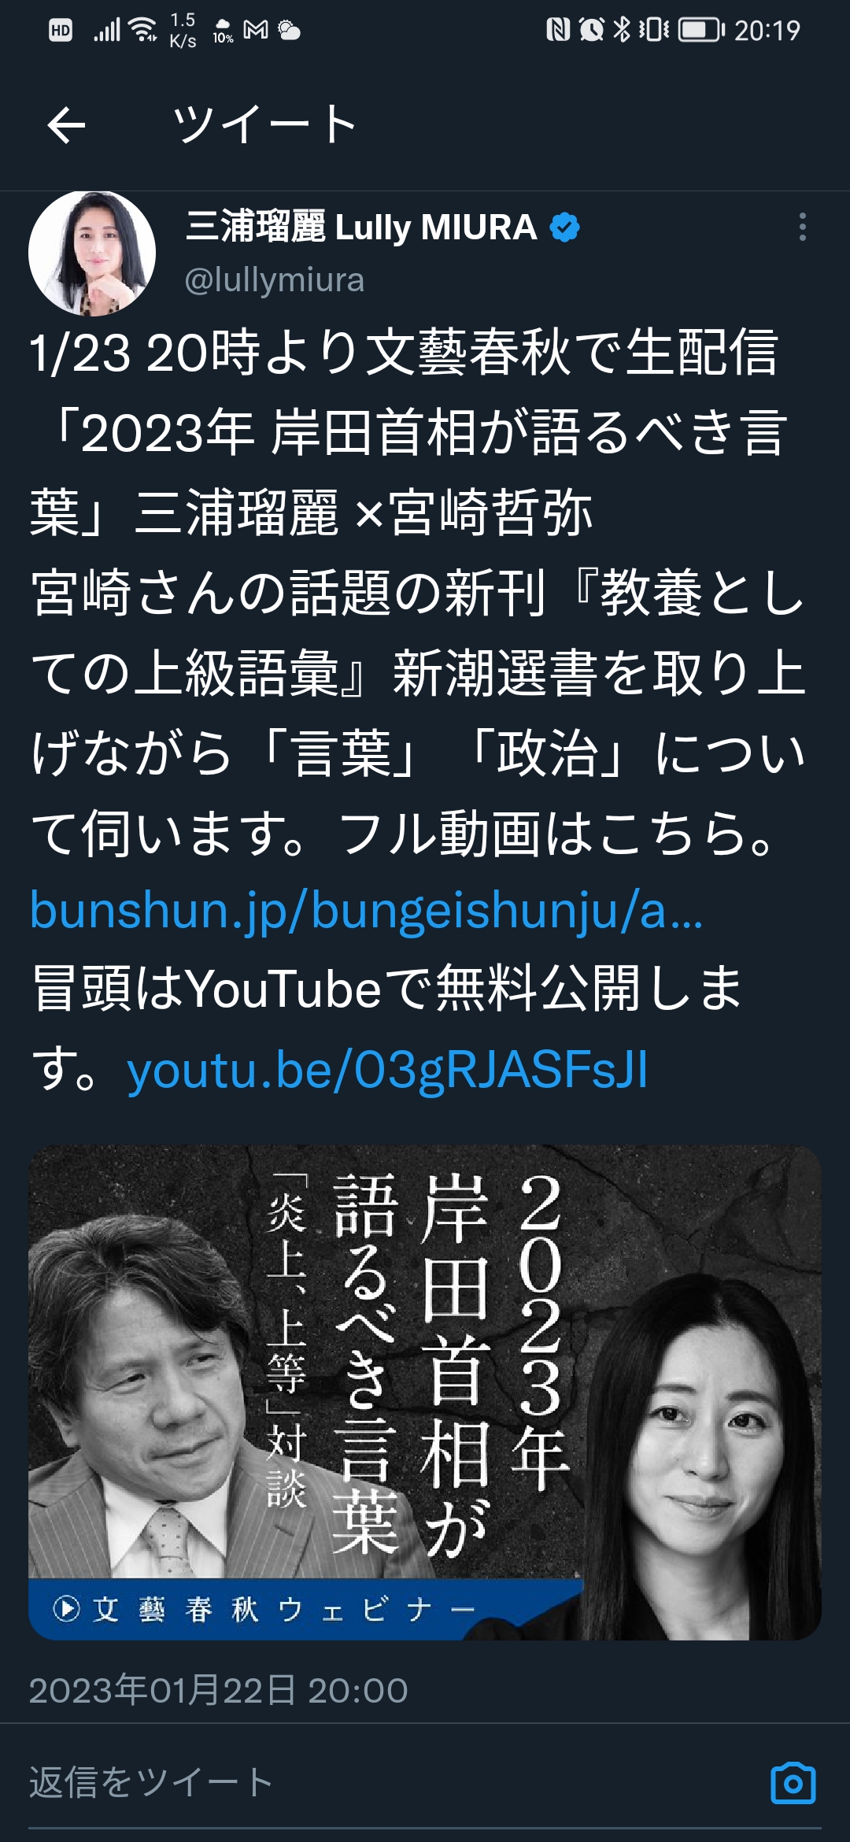This screenshot has height=1842, width=850.
Task: Click the 三浦瑠麗 Lully MIURA display name
Action: coord(361,227)
